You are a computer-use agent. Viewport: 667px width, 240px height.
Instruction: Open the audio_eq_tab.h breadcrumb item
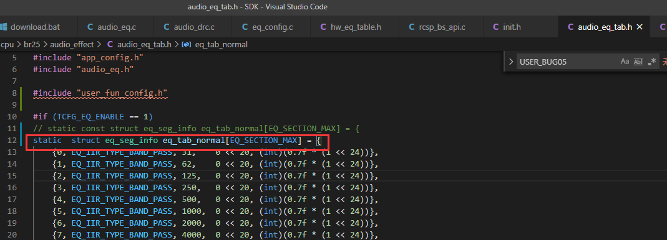point(144,44)
